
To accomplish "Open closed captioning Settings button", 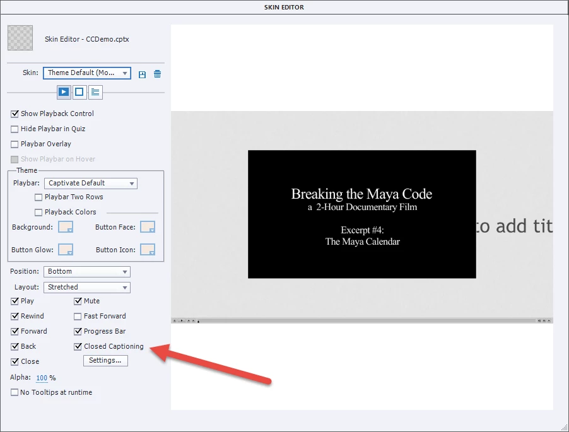I will [x=105, y=361].
